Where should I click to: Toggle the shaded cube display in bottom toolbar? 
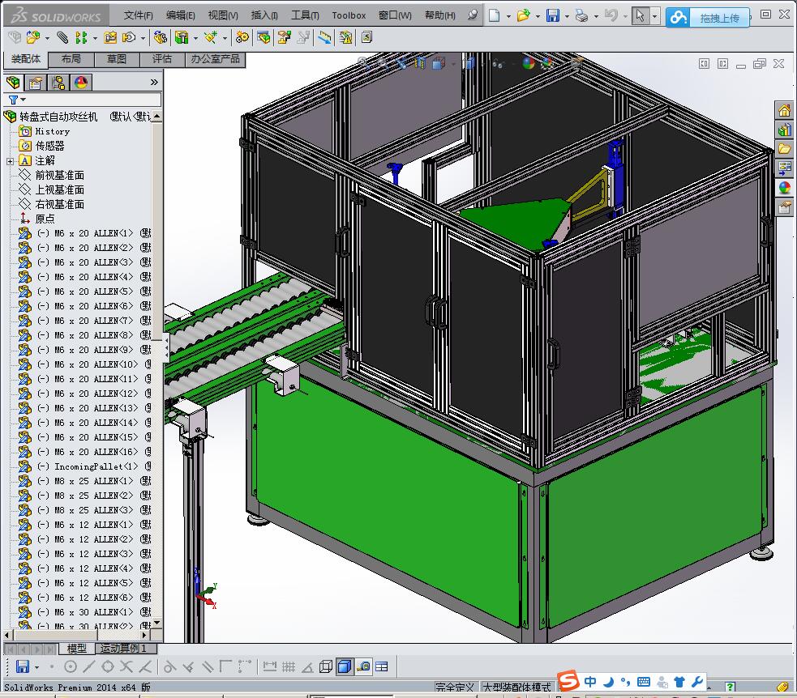tap(344, 666)
